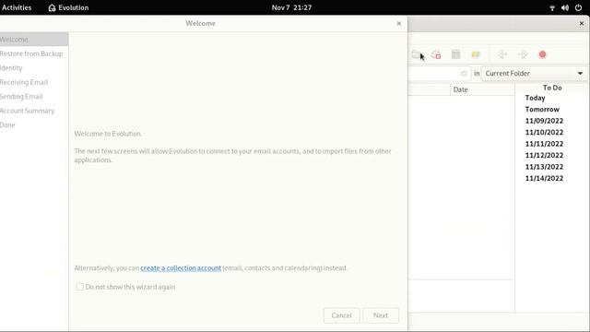Open the Evolution app menu in top bar
590x332 pixels.
pos(68,7)
